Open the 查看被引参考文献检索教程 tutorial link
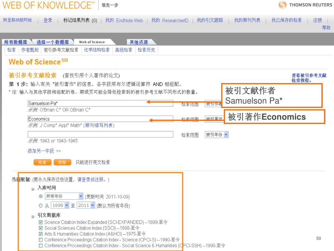This screenshot has width=334, height=251. point(309,78)
